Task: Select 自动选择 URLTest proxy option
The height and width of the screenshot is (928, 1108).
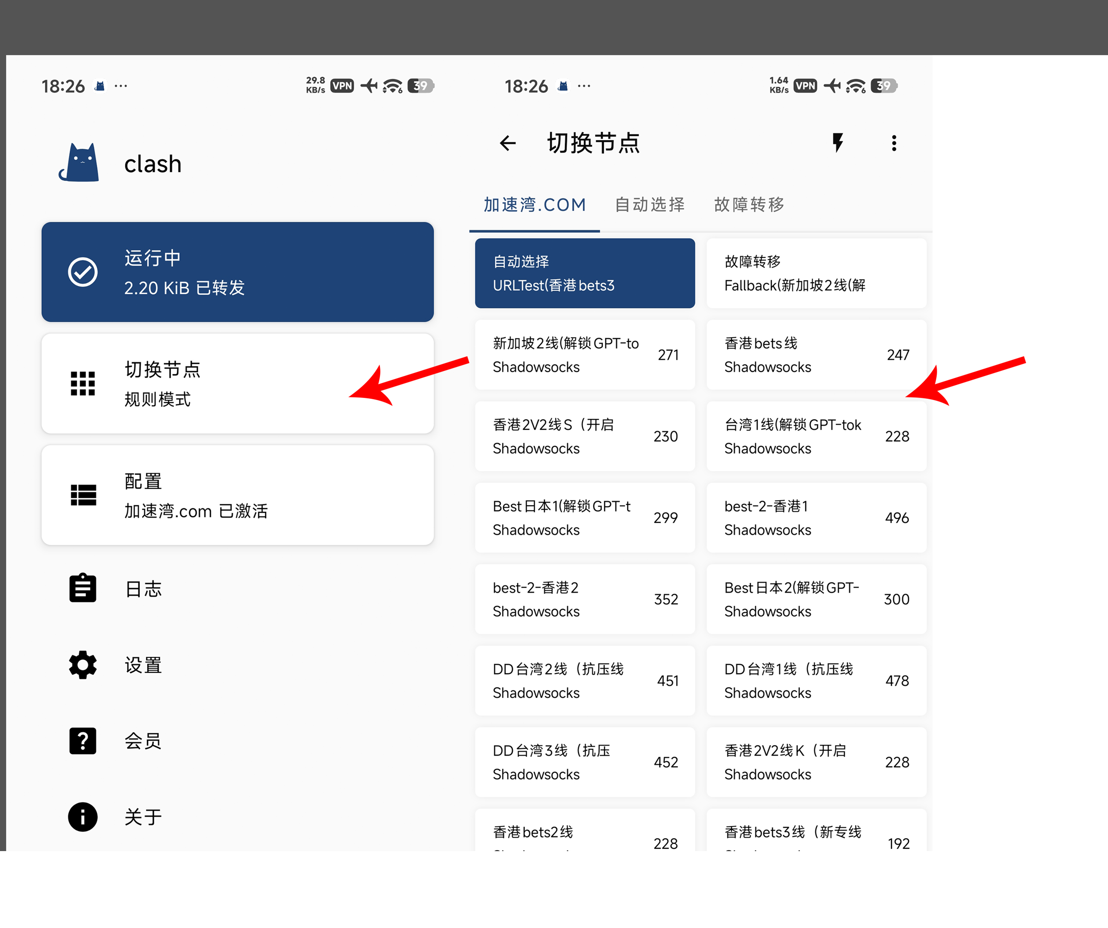Action: pos(585,273)
